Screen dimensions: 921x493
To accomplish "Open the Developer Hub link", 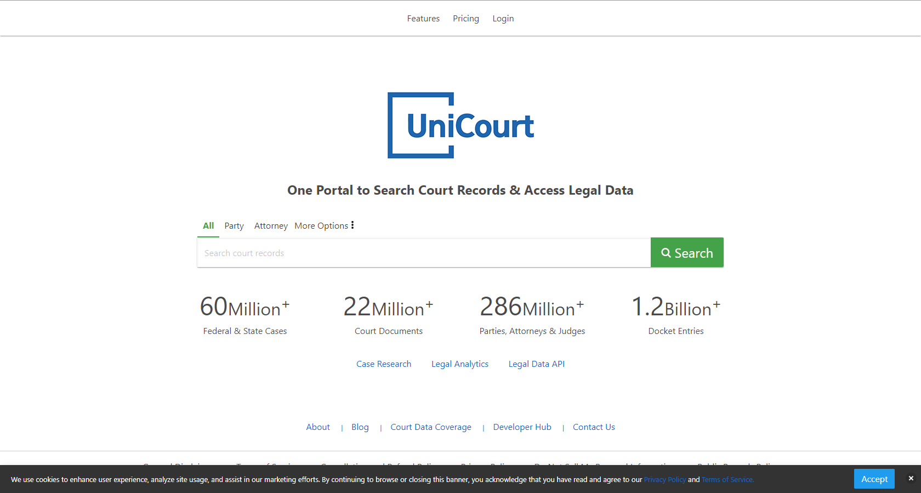I will pyautogui.click(x=522, y=427).
